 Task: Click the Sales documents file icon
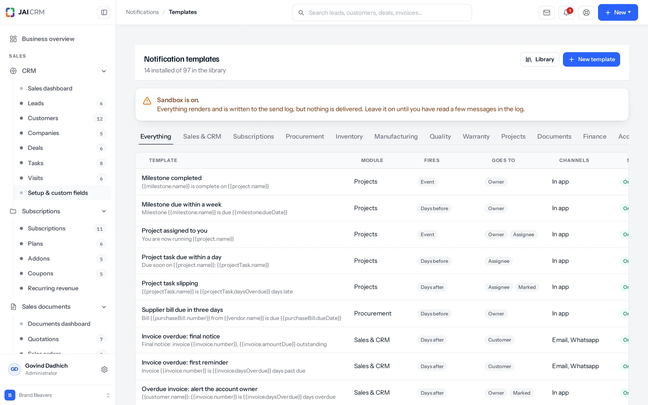click(13, 307)
